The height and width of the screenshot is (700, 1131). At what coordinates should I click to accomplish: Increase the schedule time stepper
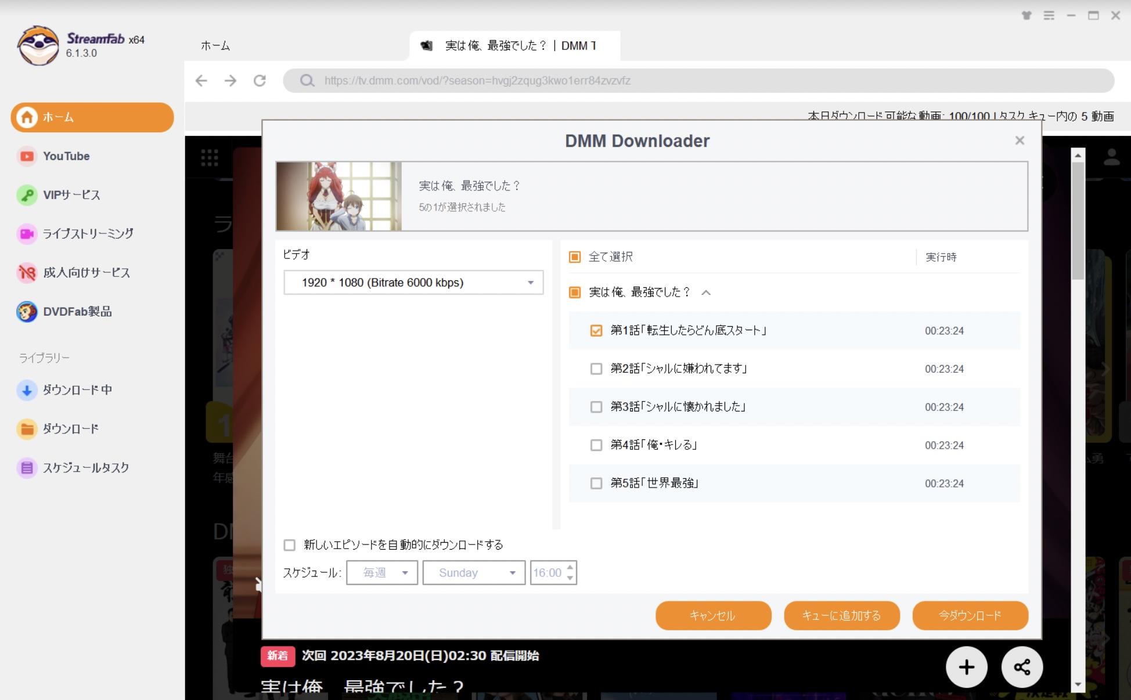coord(570,568)
